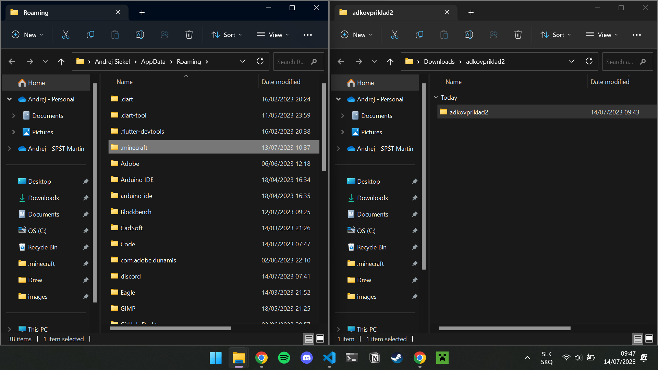Click Delete trash icon in adkovpriklad2 window
The height and width of the screenshot is (370, 658).
[518, 35]
